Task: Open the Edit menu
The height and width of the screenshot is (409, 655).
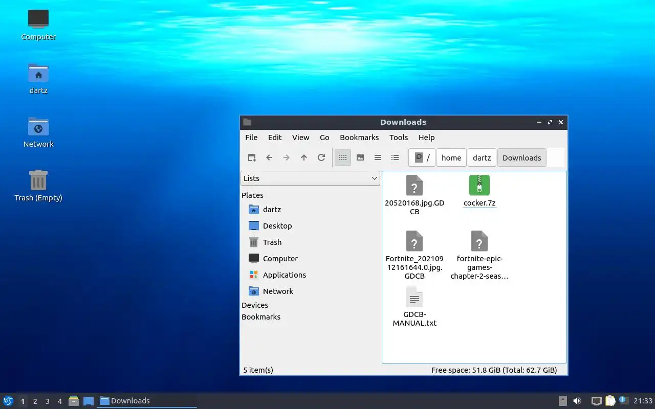Action: pos(275,138)
